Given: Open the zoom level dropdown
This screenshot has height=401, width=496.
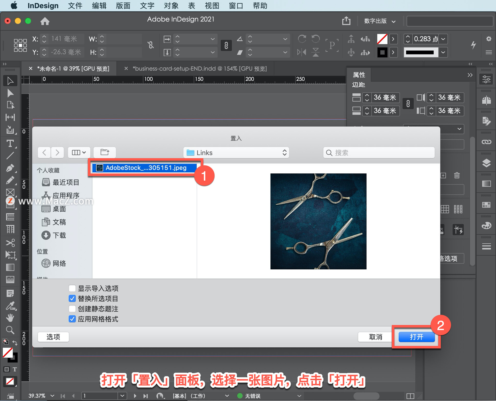Looking at the screenshot, I should (x=52, y=396).
